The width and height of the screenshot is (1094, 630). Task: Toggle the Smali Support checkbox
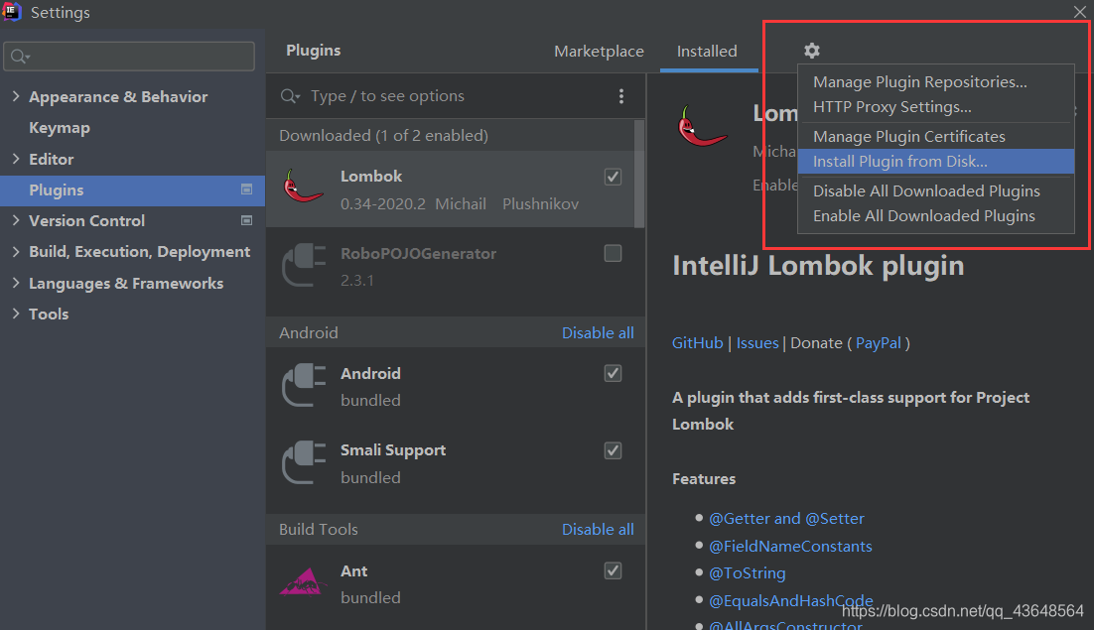point(613,450)
